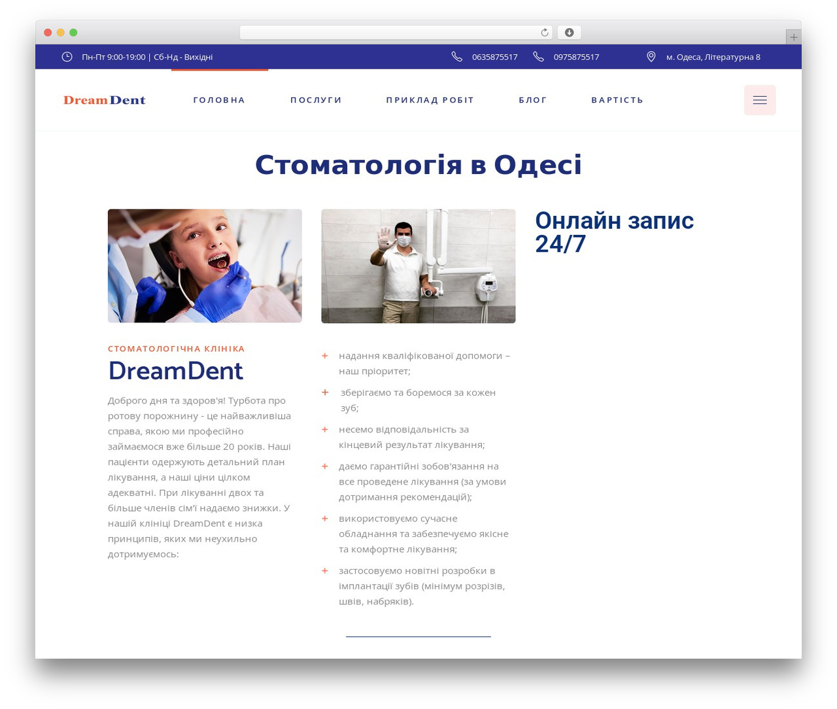Open the hamburger menu button
The height and width of the screenshot is (709, 837).
[x=760, y=100]
